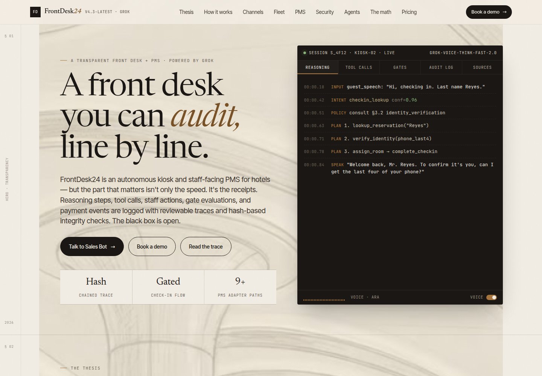Click PLAN 2. verify_identity line

tap(400, 139)
